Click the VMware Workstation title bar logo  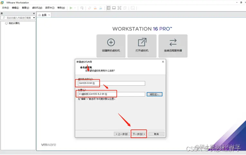(2, 3)
